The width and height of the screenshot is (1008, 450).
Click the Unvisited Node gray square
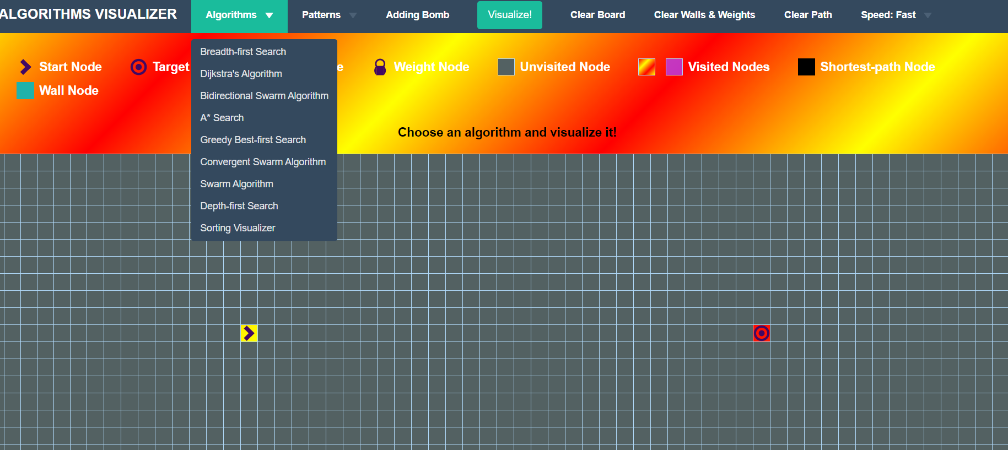coord(506,67)
